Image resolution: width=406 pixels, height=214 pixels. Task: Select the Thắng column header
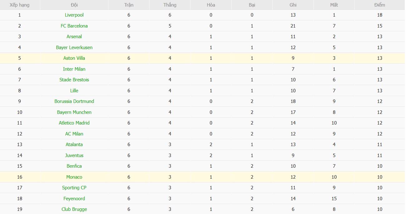pyautogui.click(x=170, y=5)
